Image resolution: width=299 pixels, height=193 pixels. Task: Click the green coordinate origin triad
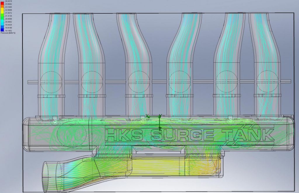pyautogui.click(x=160, y=117)
